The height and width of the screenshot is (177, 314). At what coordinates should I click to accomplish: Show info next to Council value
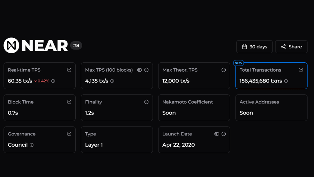(x=32, y=145)
